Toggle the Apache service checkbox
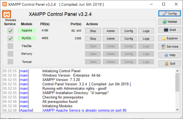This screenshot has width=183, height=119. tap(10, 31)
